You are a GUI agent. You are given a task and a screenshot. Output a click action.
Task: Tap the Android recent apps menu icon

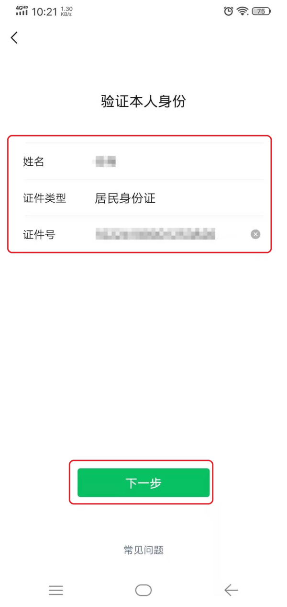click(x=56, y=590)
